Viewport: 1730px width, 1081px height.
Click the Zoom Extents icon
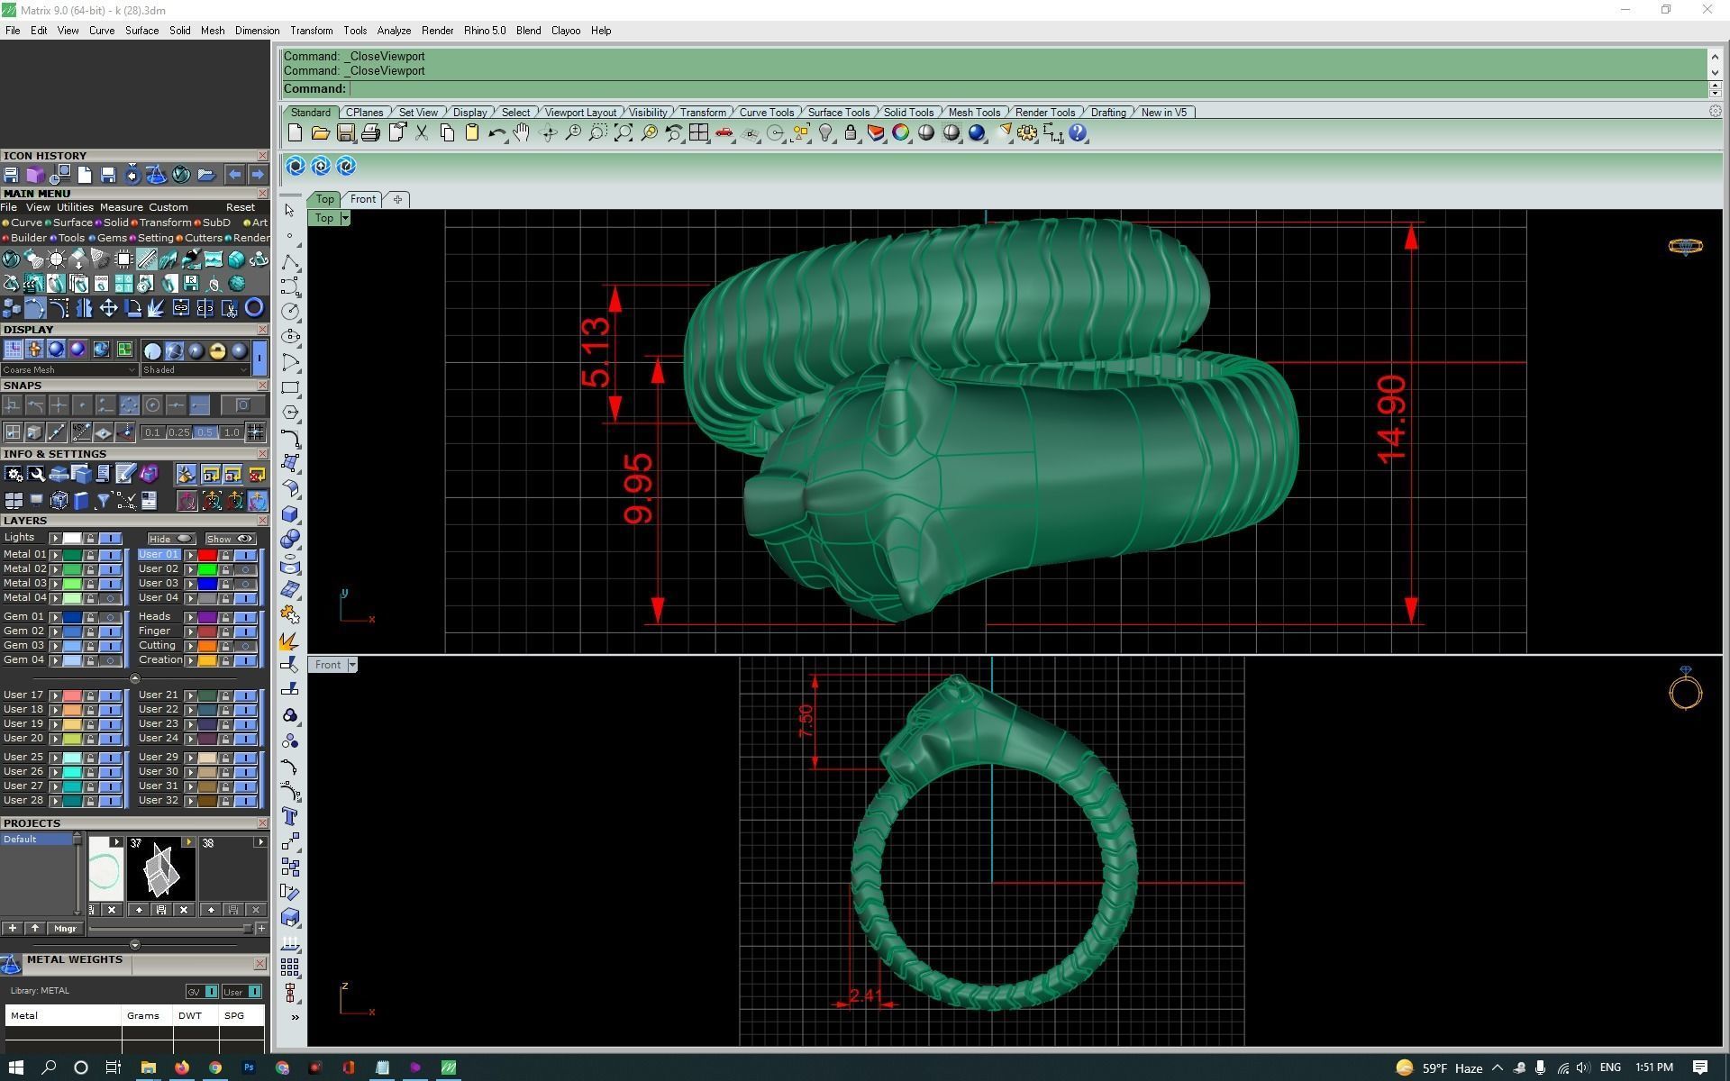click(x=623, y=133)
